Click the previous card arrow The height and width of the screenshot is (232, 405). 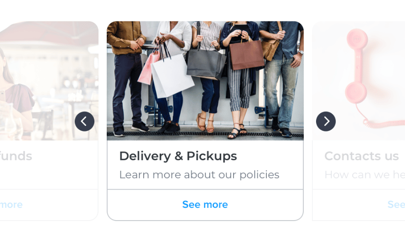(84, 121)
